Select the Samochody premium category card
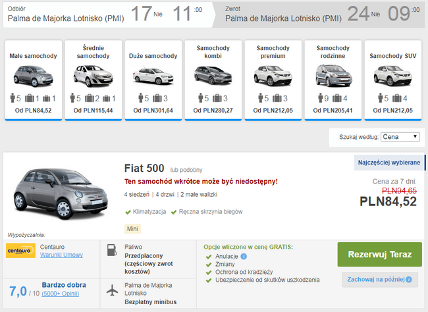 tap(273, 80)
